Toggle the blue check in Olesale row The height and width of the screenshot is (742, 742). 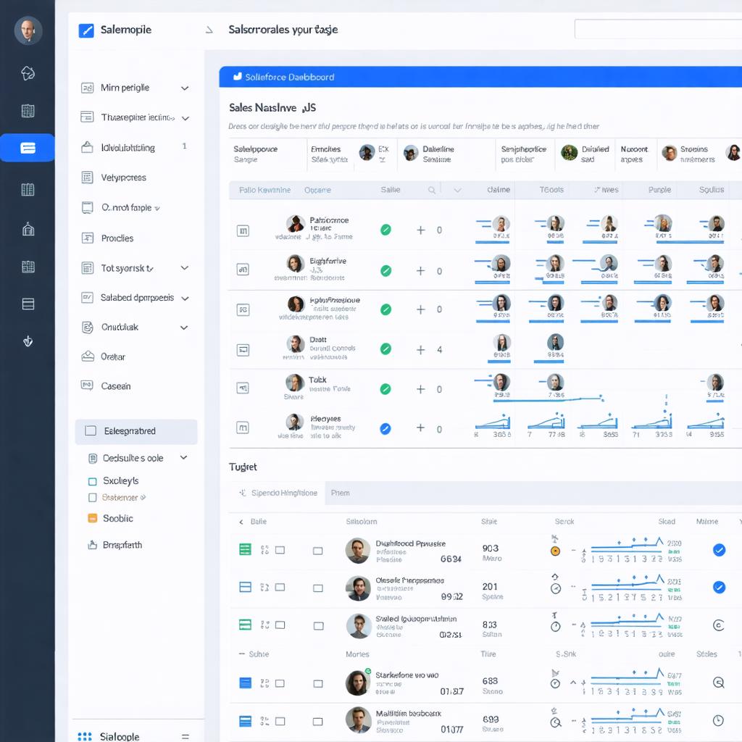pyautogui.click(x=719, y=587)
